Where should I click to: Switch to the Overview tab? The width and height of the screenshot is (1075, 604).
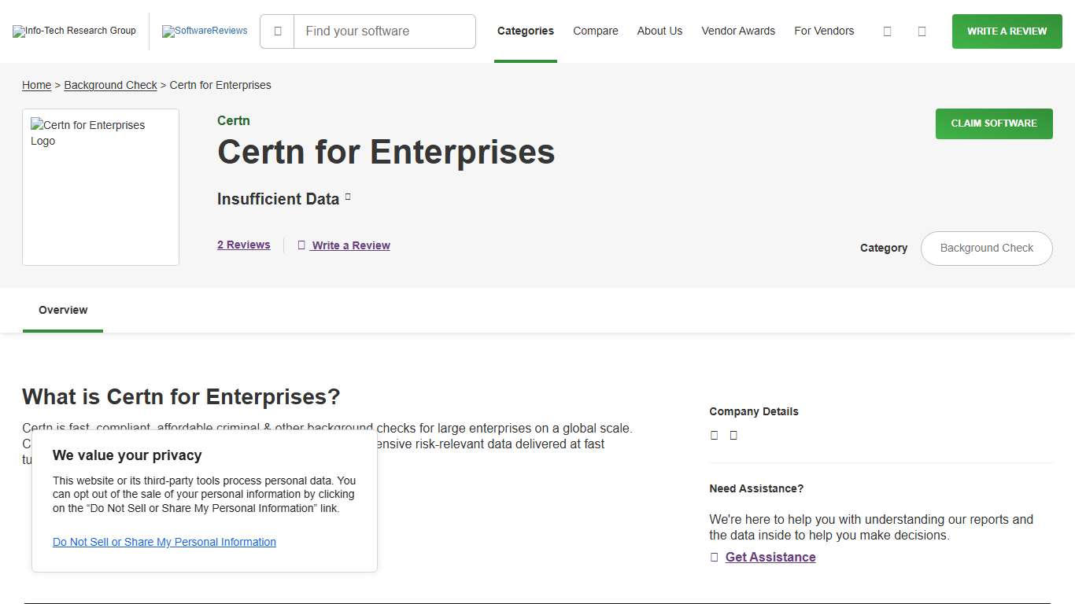[x=62, y=310]
